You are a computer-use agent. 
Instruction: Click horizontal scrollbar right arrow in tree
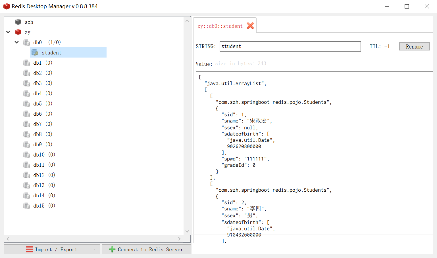(179, 239)
